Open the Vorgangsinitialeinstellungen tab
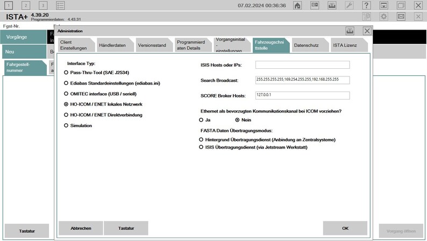Image resolution: width=427 pixels, height=241 pixels. 231,45
